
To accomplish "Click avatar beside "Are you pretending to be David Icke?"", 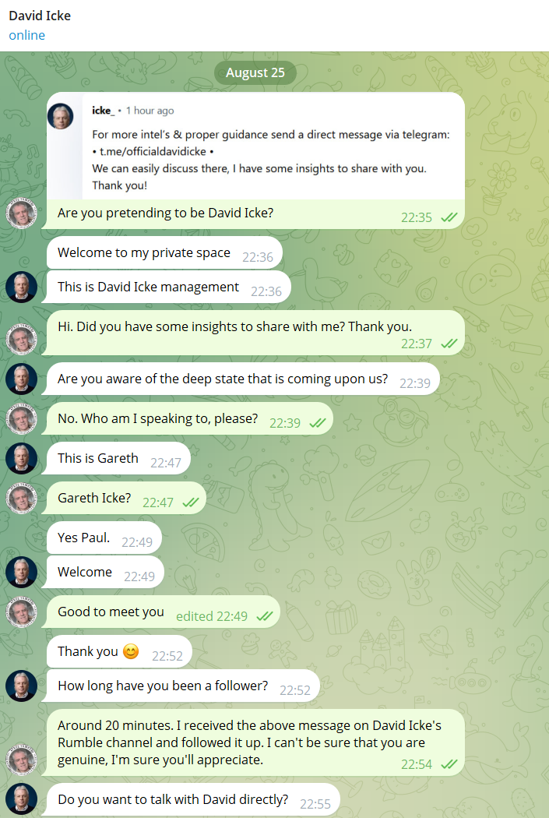I will [22, 213].
